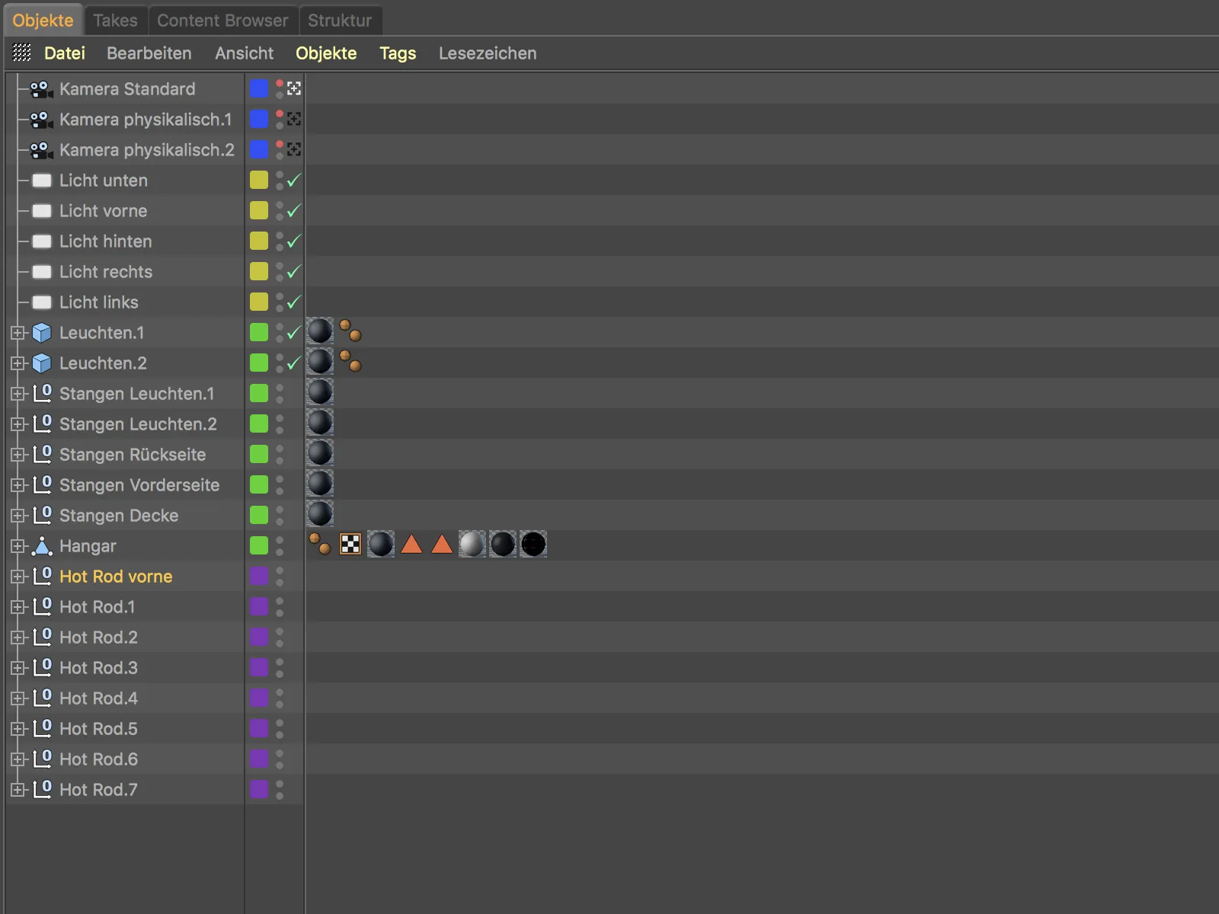Select the grey sphere material tag on Hangar
The image size is (1219, 914).
pyautogui.click(x=472, y=544)
